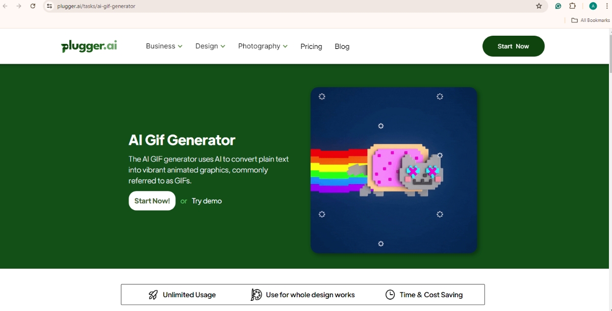Bookmark this page with the star icon
Screen dimensions: 612x311
pyautogui.click(x=539, y=6)
